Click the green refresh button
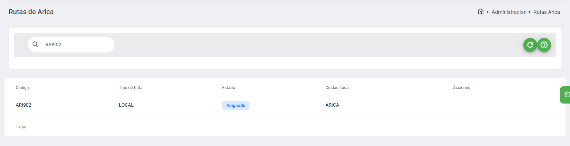Screen dimensions: 570x146 (x=530, y=45)
